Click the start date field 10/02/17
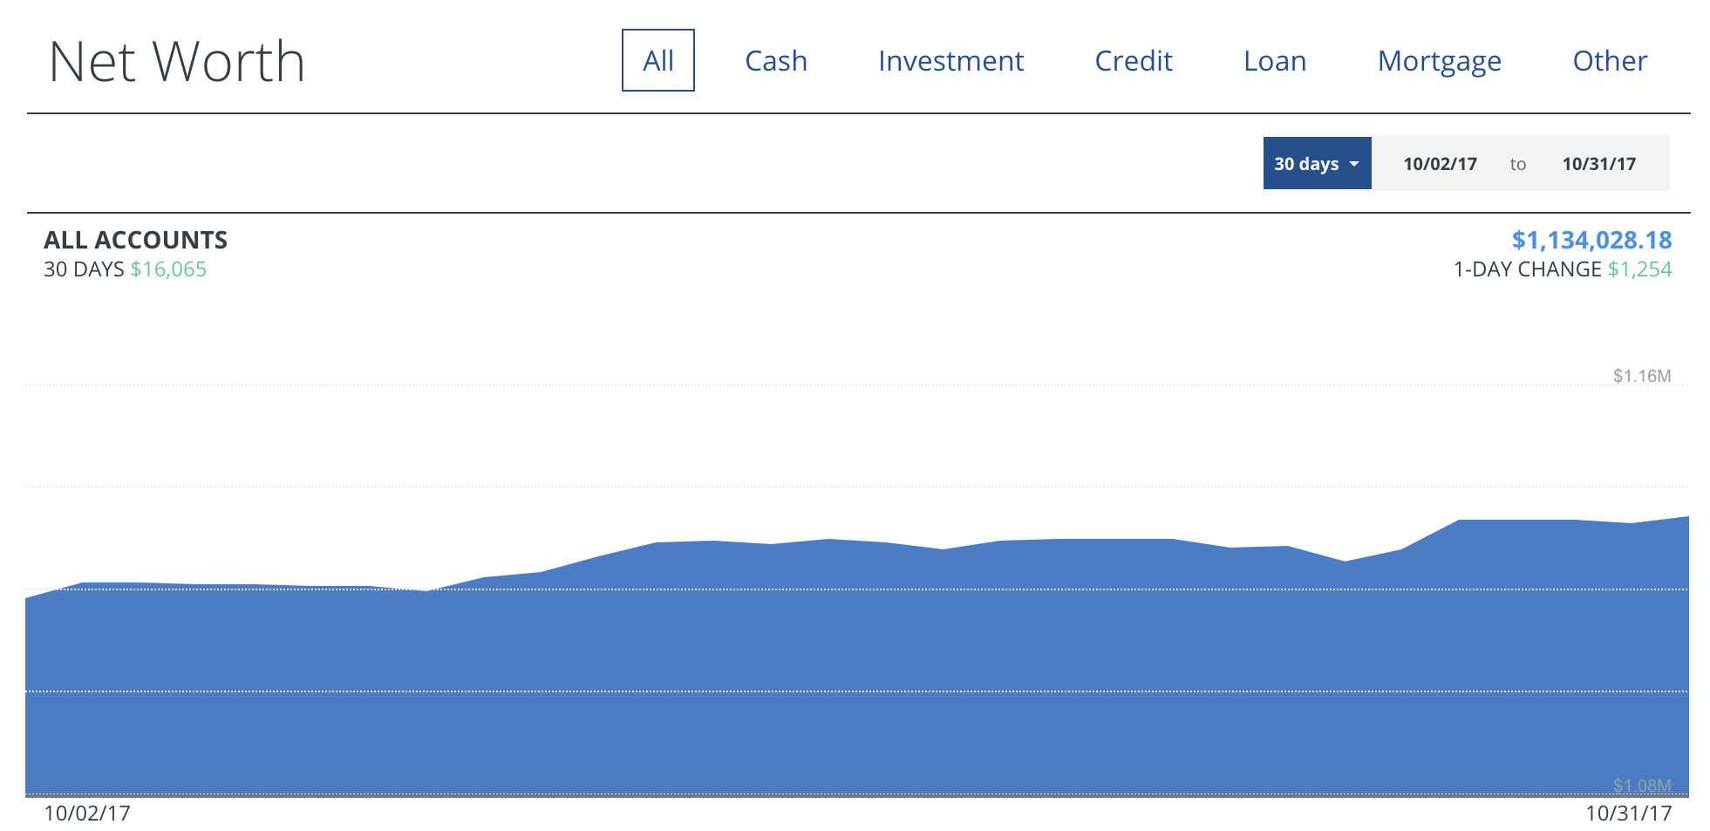 point(1440,164)
